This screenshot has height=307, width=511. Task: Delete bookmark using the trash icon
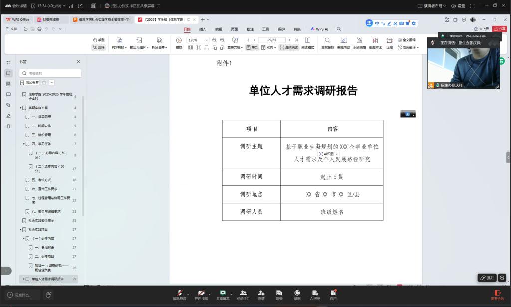coord(44,83)
